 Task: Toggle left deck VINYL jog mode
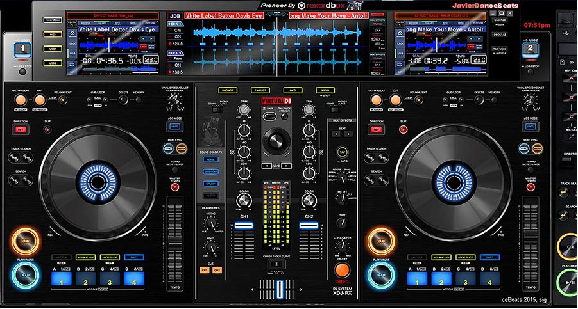coord(174,127)
